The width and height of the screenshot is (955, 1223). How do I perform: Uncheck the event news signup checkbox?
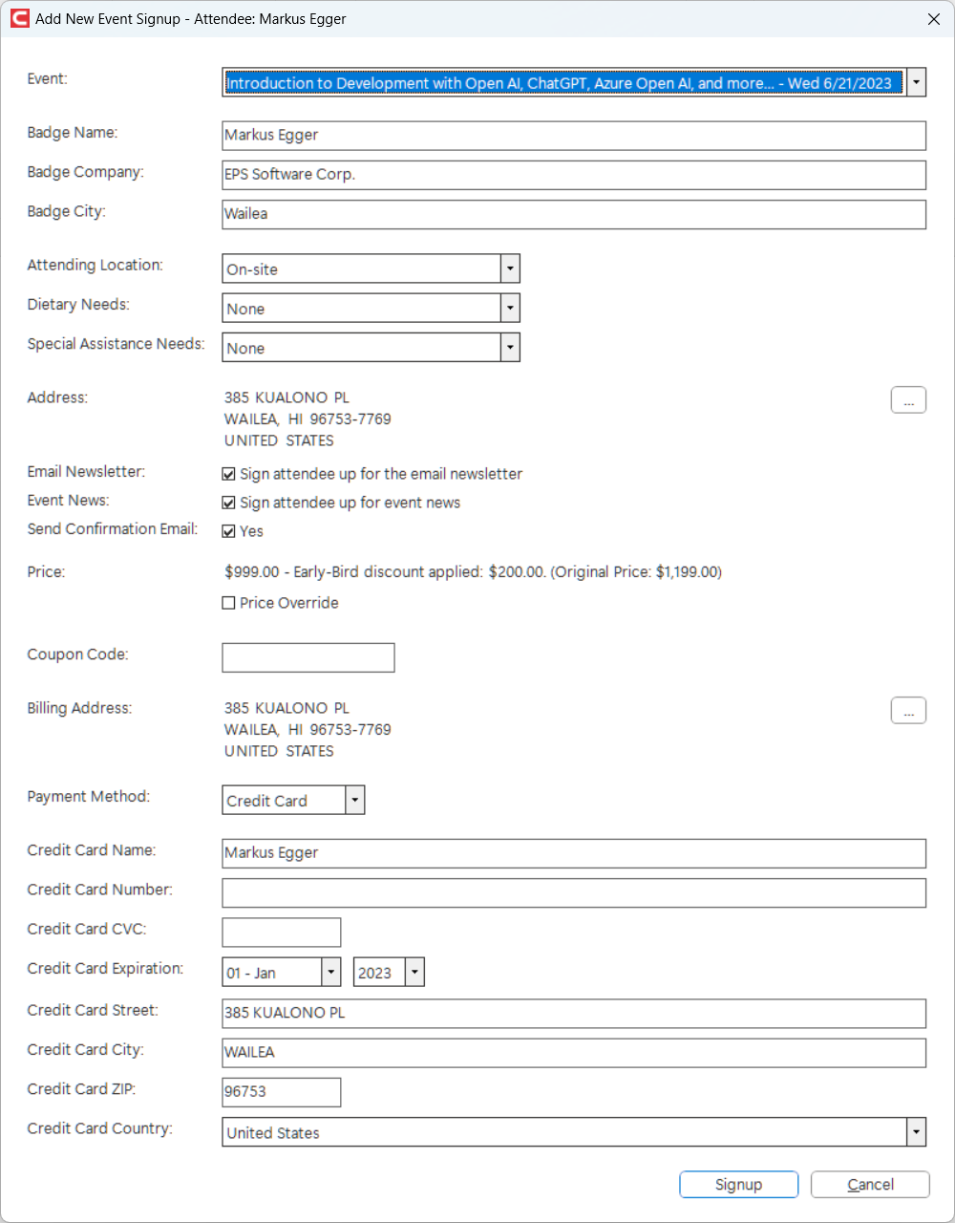(228, 503)
